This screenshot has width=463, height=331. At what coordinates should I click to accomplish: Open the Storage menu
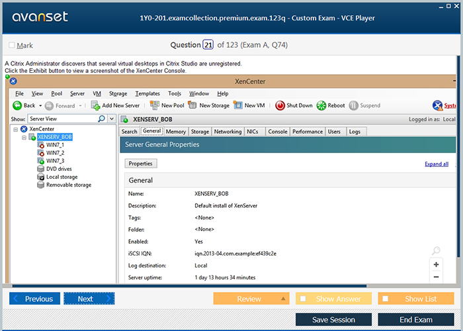pyautogui.click(x=118, y=93)
